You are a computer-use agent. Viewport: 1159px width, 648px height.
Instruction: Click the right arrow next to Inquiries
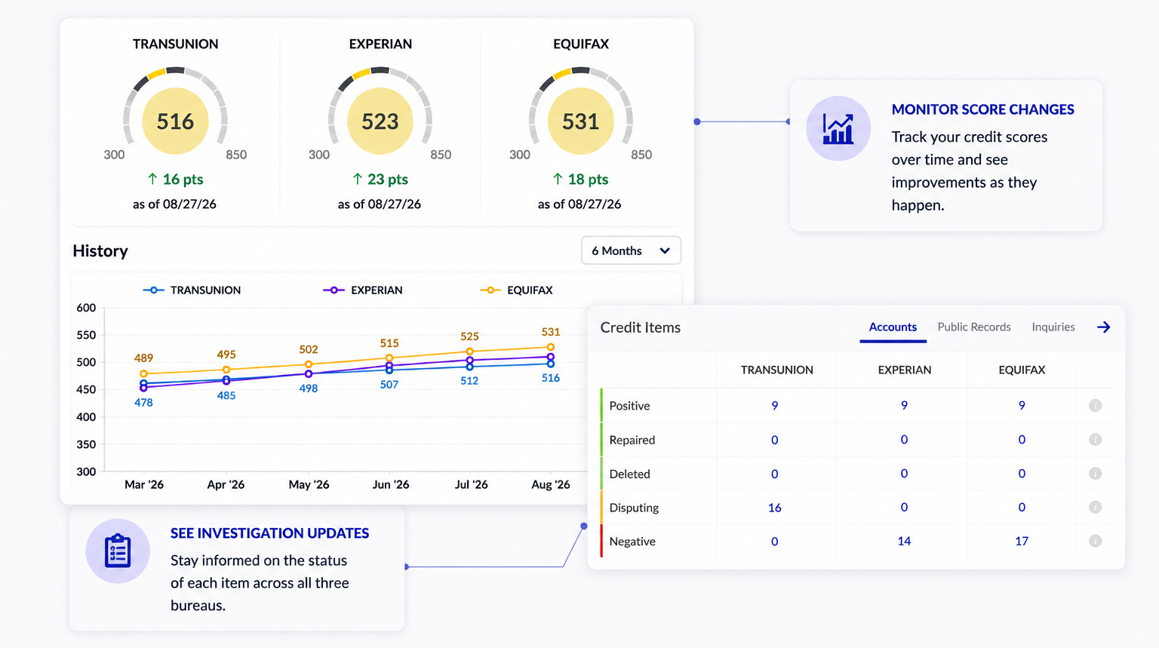tap(1103, 327)
